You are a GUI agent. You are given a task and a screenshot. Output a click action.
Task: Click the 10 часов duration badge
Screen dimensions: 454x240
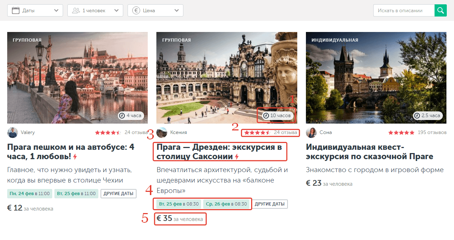tap(277, 116)
